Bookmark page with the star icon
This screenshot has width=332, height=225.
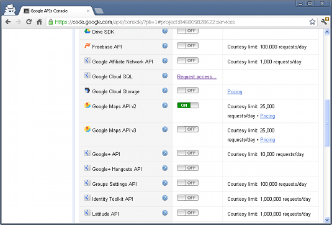coord(312,22)
